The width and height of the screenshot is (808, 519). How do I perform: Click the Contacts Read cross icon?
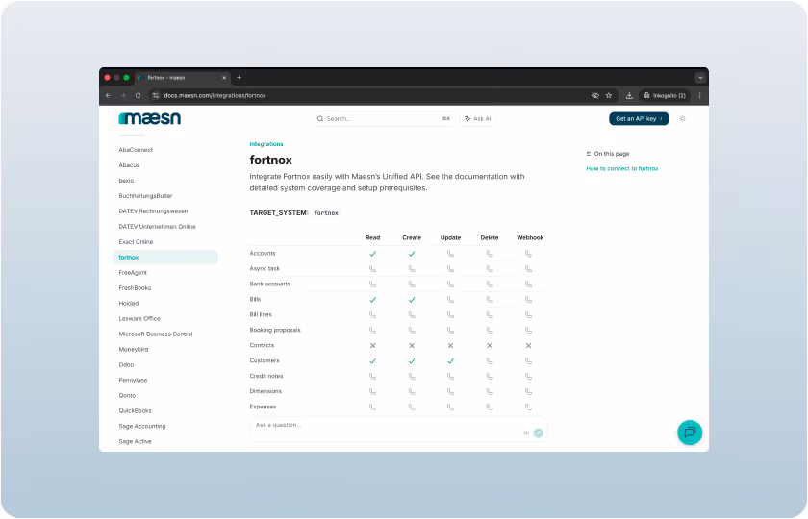pyautogui.click(x=372, y=345)
